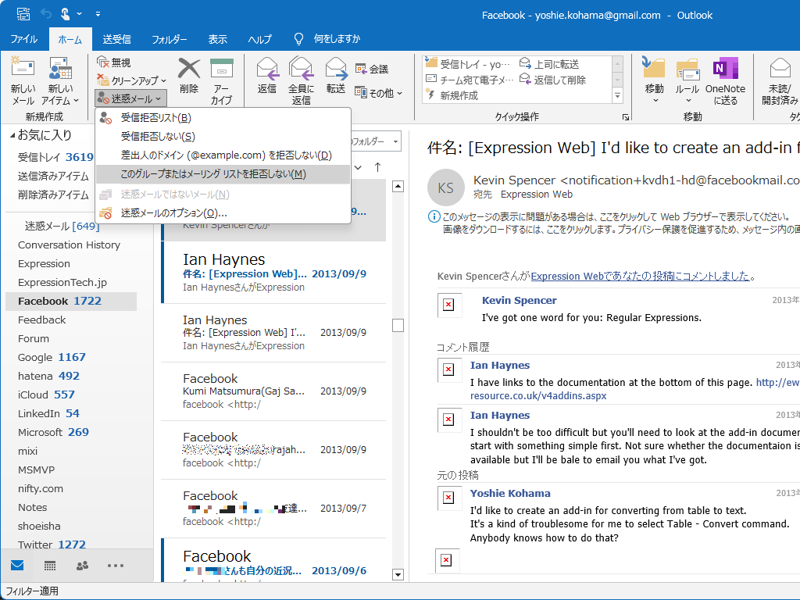Image resolution: width=800 pixels, height=600 pixels.
Task: Open the Move (移動) dropdown
Action: 654,80
